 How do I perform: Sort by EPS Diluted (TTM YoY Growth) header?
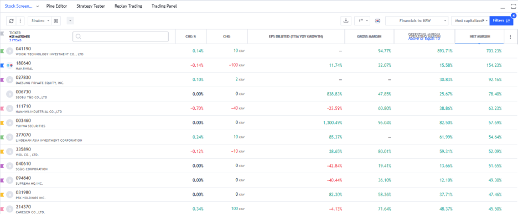pos(296,36)
